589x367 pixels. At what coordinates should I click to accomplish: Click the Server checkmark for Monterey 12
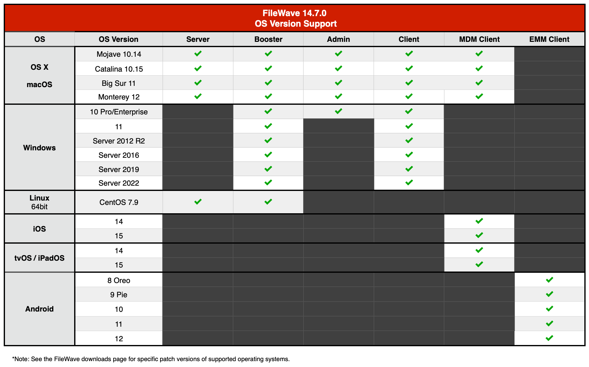click(198, 96)
